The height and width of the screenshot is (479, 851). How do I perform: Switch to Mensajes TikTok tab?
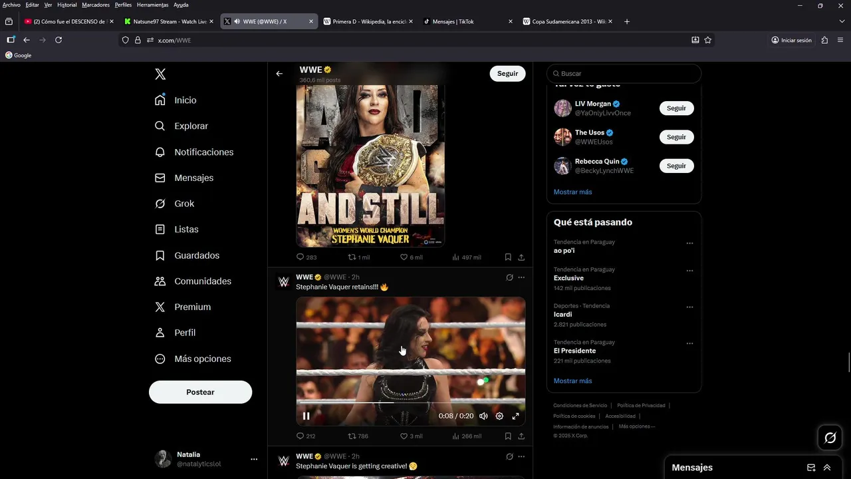[467, 21]
